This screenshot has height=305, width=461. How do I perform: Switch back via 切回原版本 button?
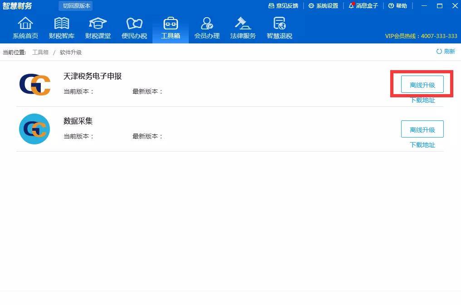point(76,5)
